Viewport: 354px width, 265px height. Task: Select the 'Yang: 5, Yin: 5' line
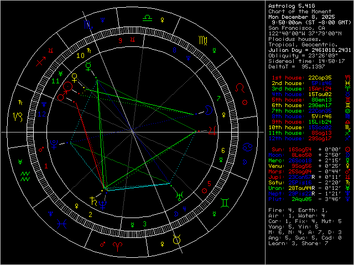click(x=293, y=227)
